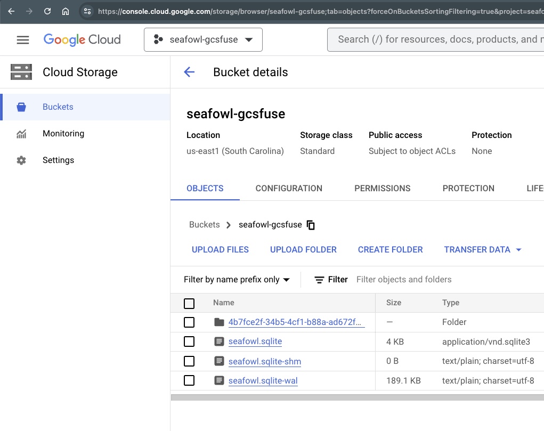Switch to the OBJECTS tab
The width and height of the screenshot is (544, 431).
205,189
